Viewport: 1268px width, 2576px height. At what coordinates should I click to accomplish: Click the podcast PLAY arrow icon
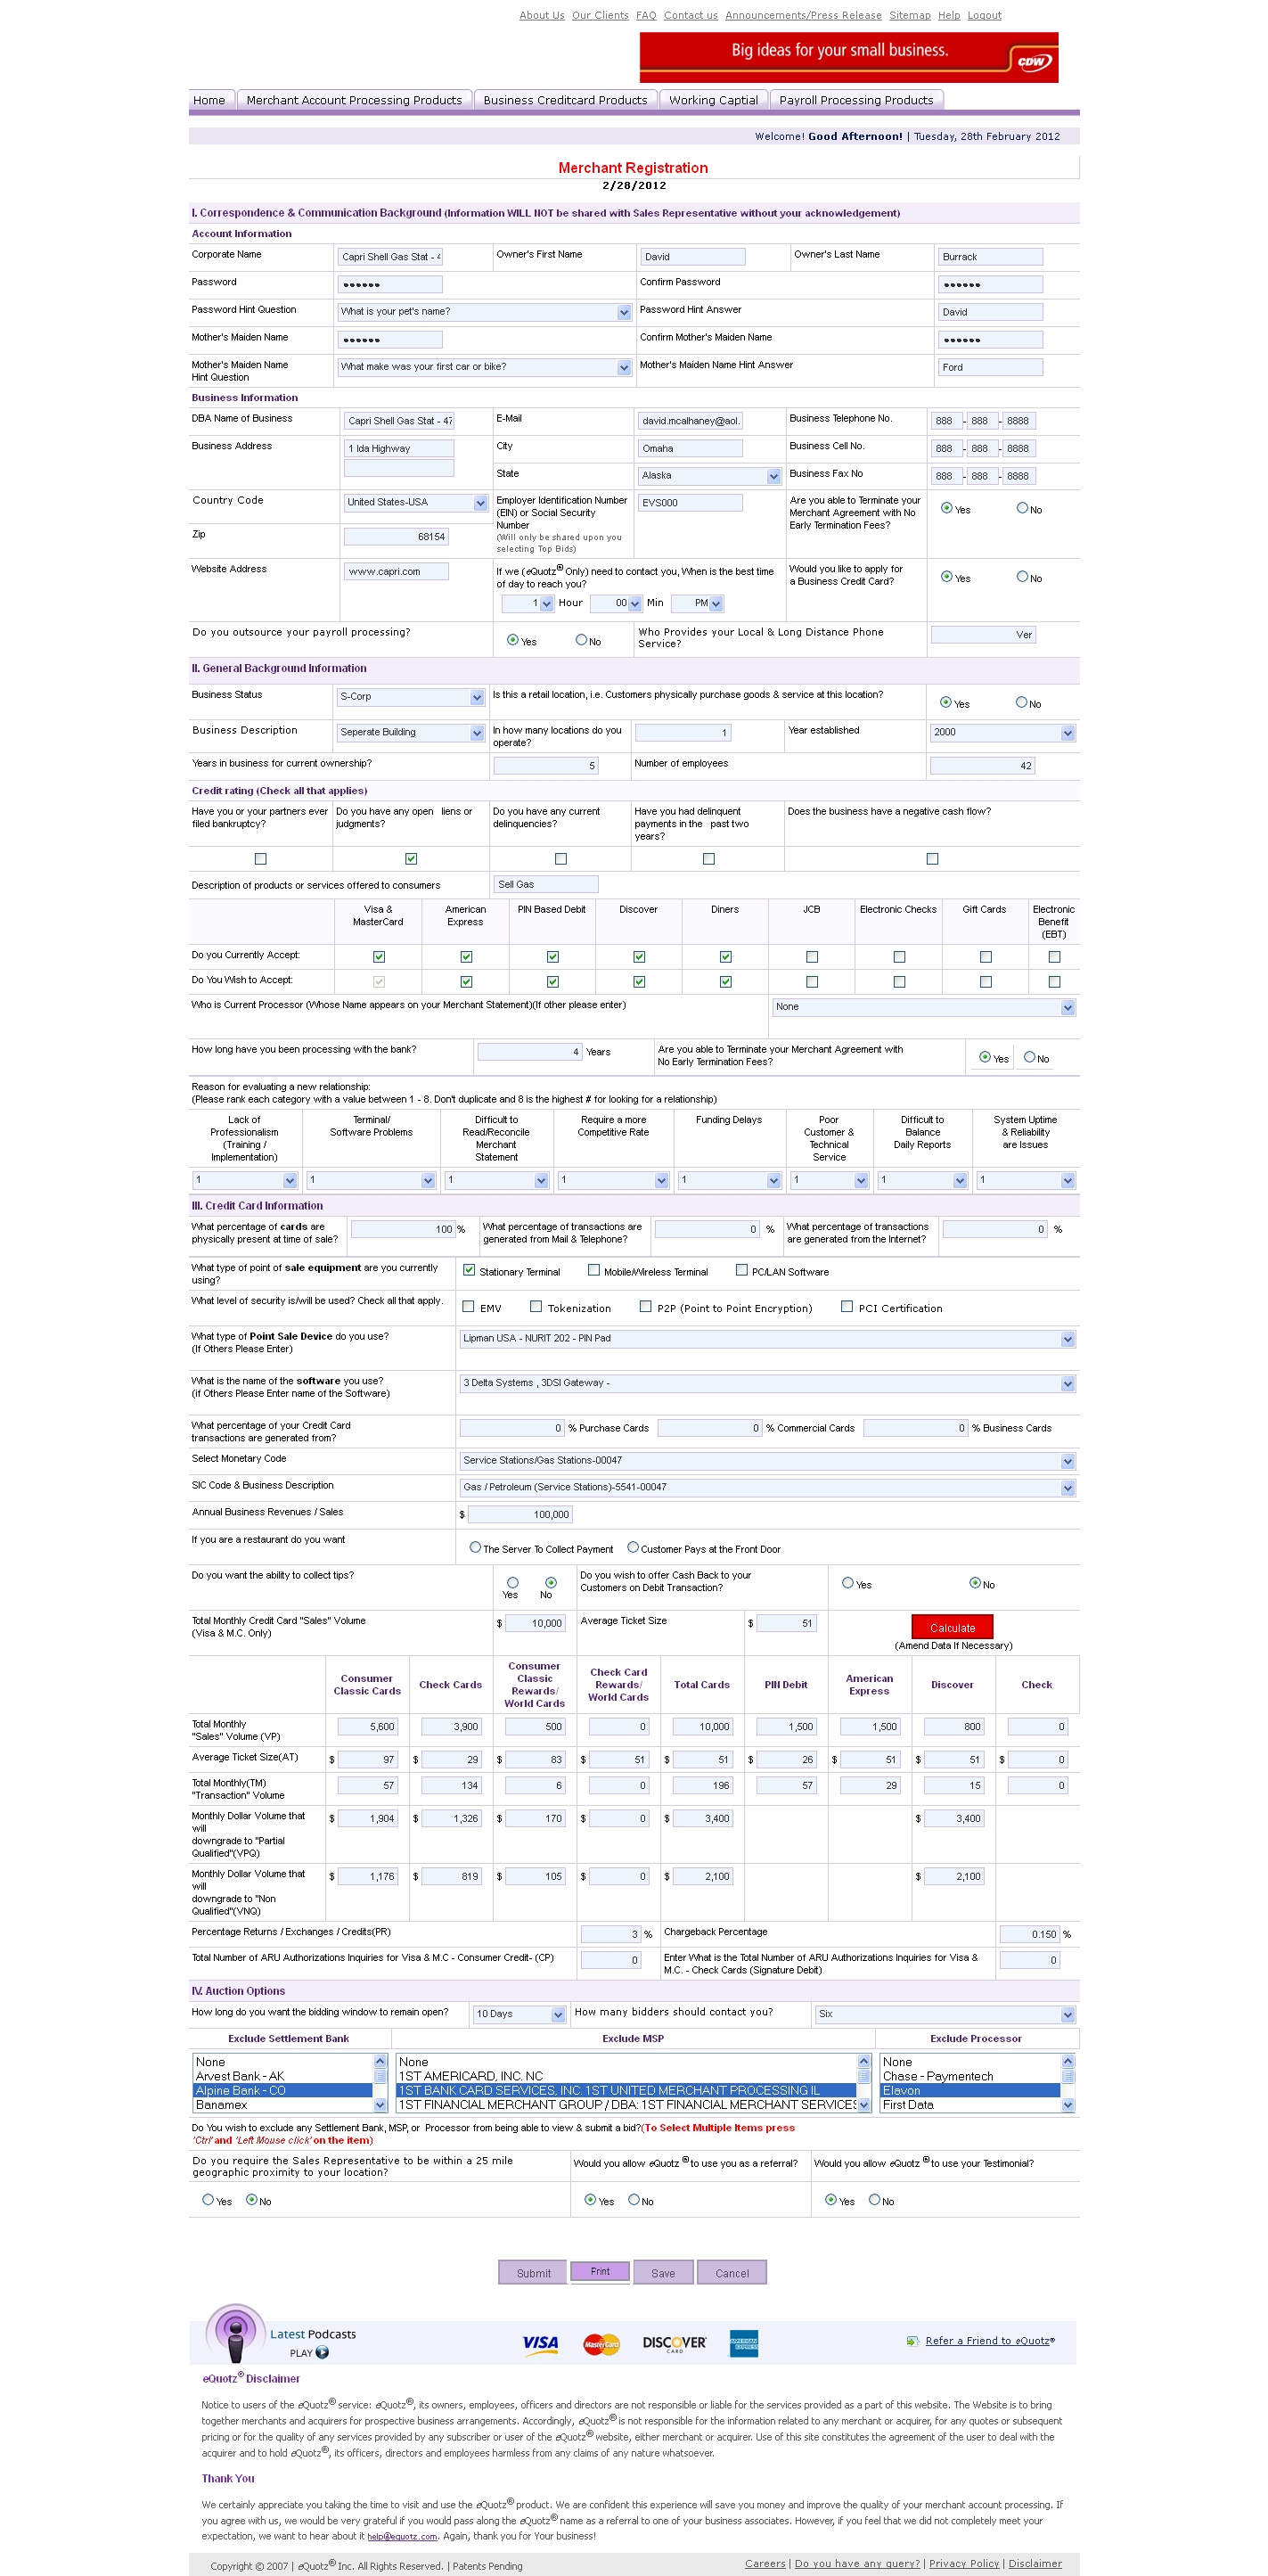coord(322,2352)
